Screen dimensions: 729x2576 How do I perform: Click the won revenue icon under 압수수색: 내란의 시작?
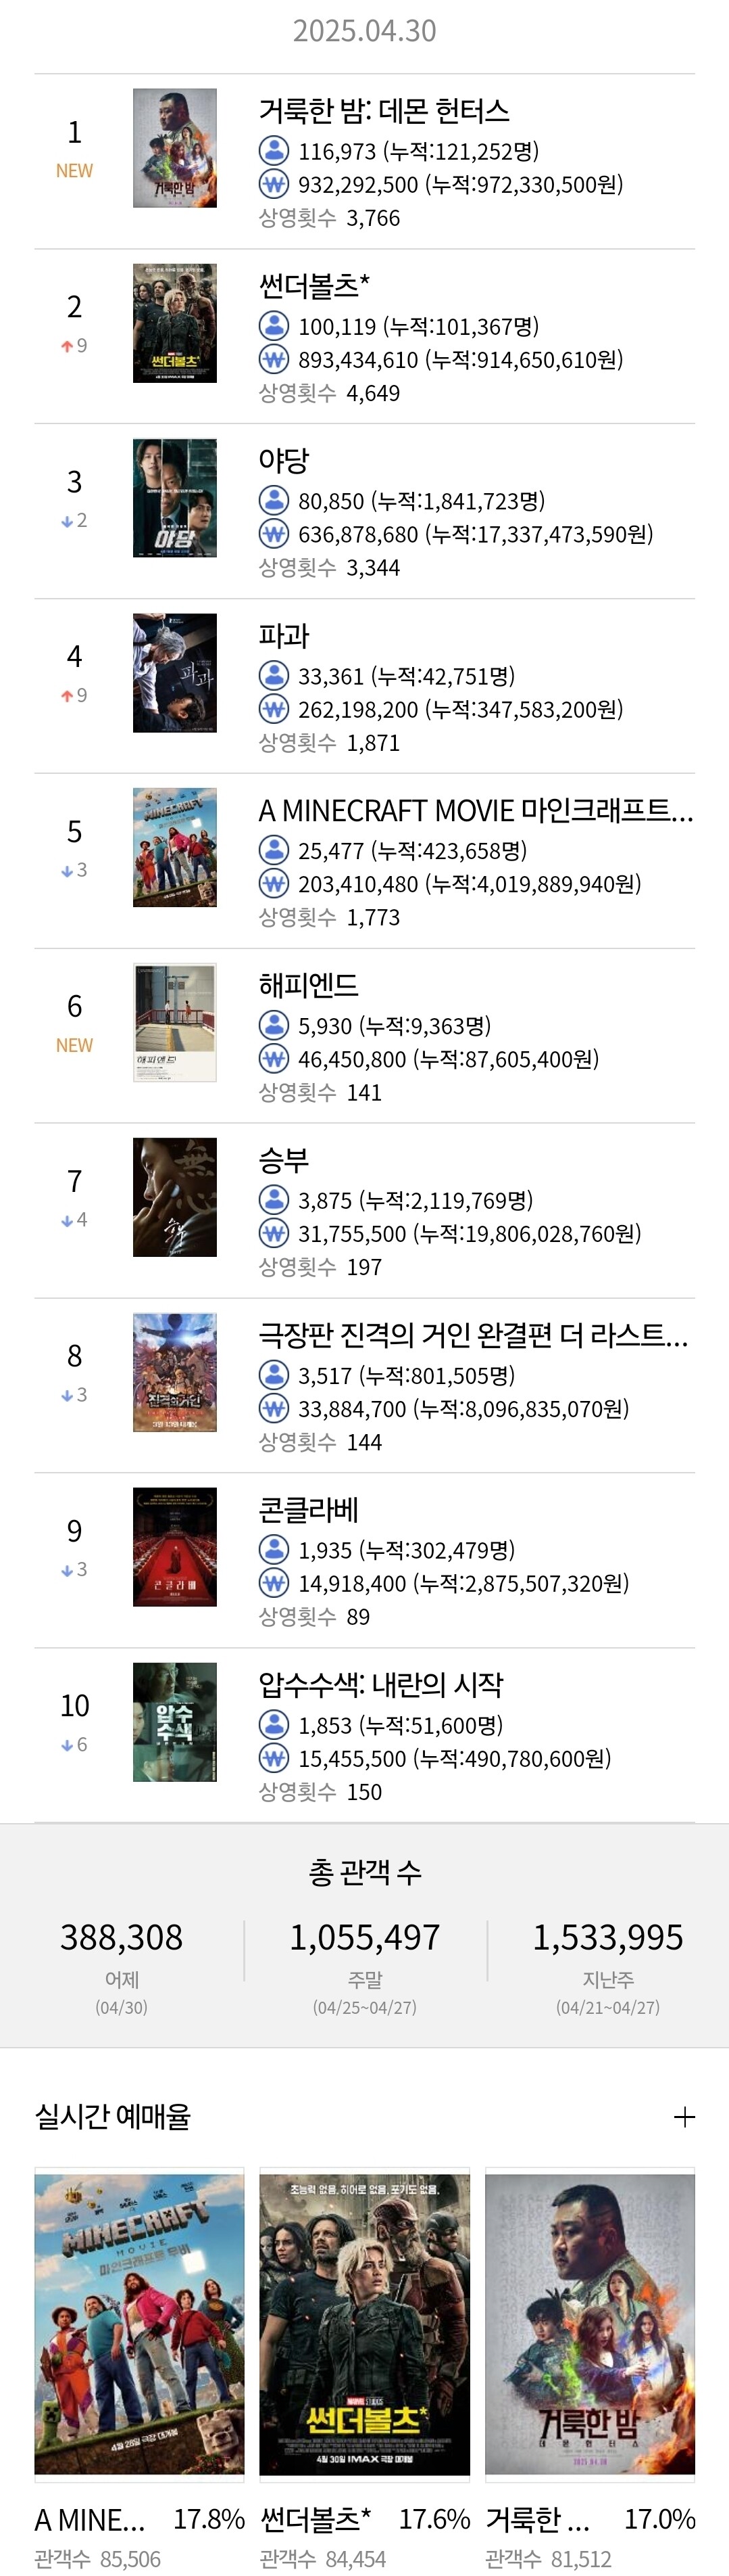274,1758
